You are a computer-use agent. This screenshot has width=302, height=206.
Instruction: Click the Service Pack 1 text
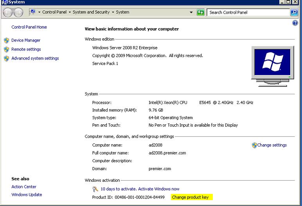[105, 64]
